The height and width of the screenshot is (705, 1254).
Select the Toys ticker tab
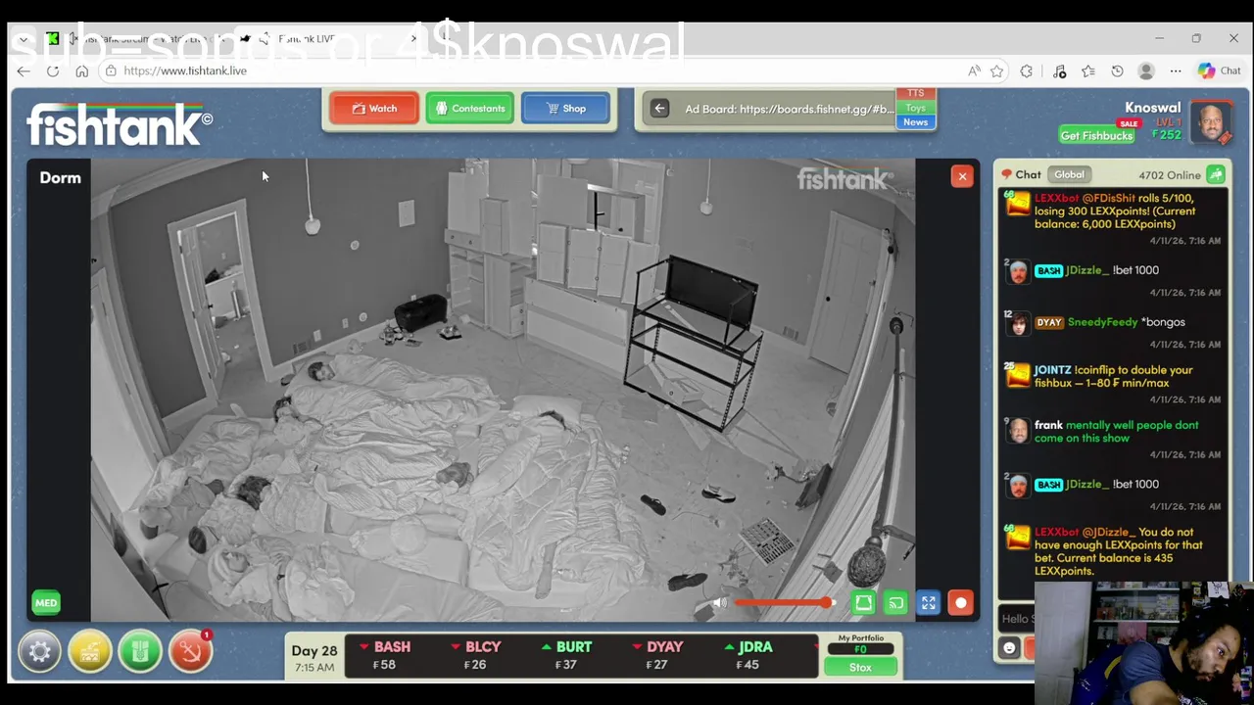(915, 108)
